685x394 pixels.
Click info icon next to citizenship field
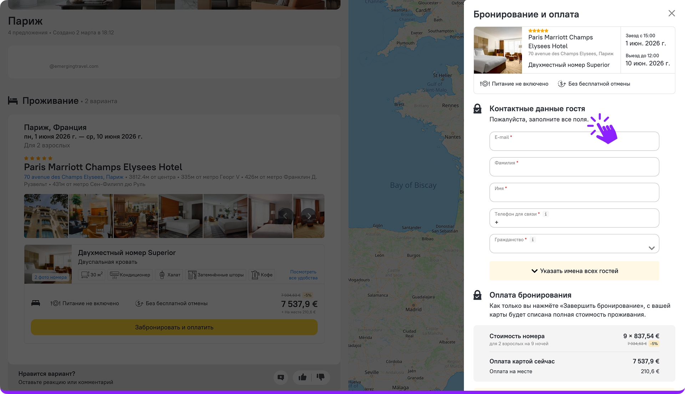tap(533, 240)
